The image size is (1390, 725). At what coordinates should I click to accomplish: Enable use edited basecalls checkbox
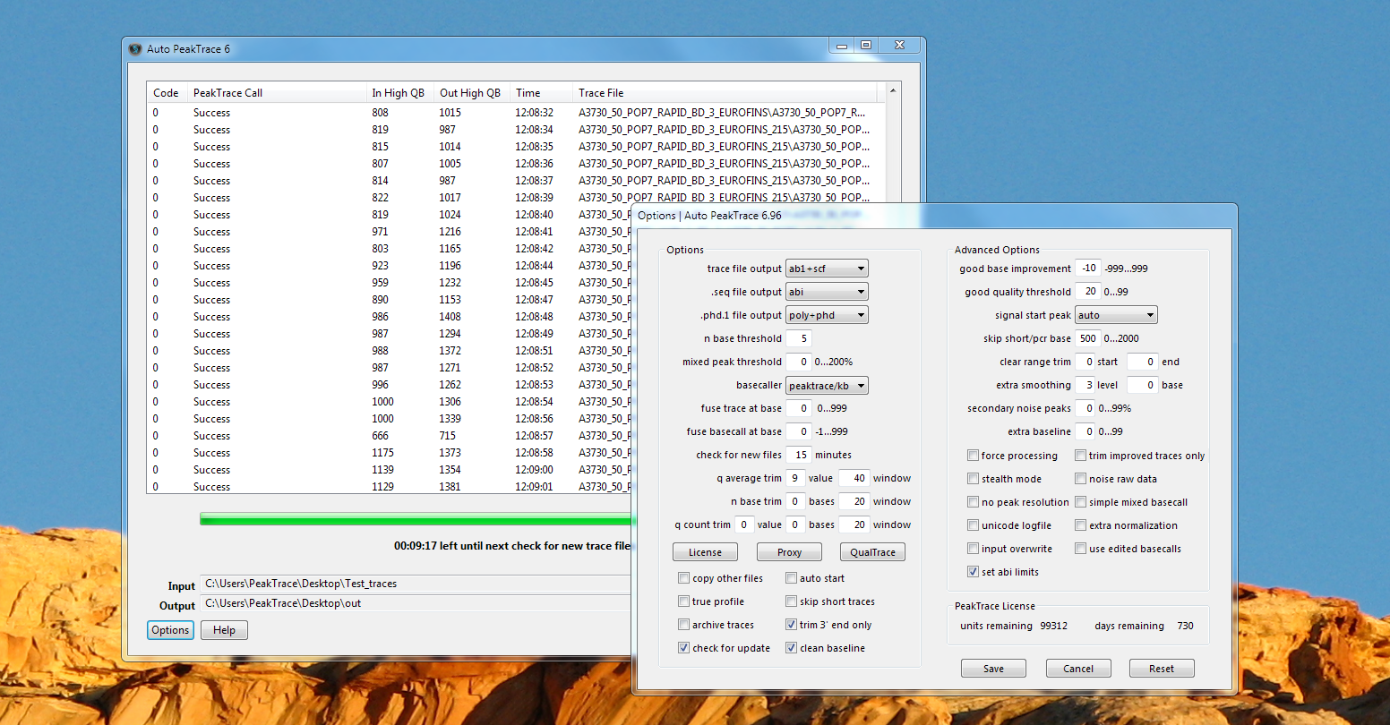point(1081,549)
